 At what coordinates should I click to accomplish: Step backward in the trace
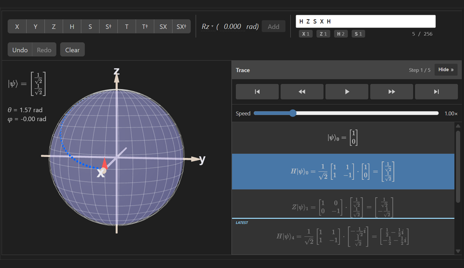click(x=302, y=92)
